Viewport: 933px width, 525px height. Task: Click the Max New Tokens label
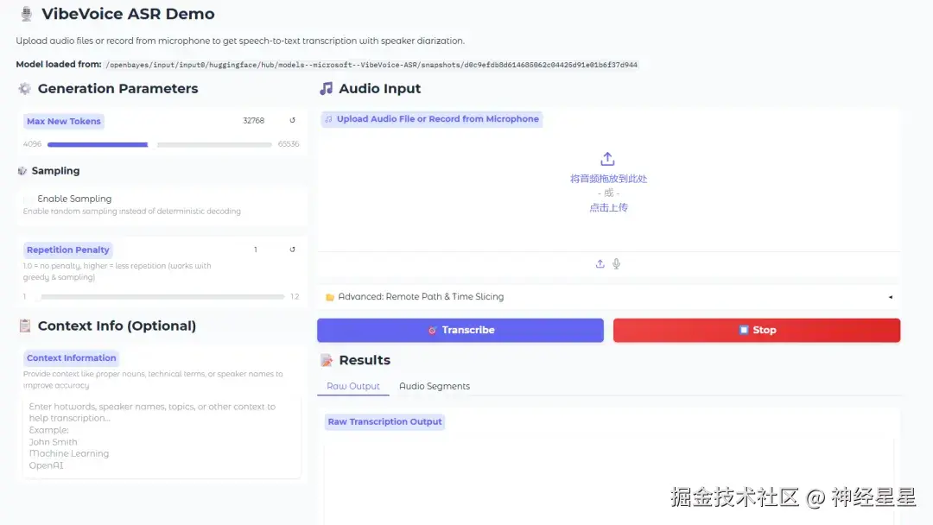pos(64,121)
